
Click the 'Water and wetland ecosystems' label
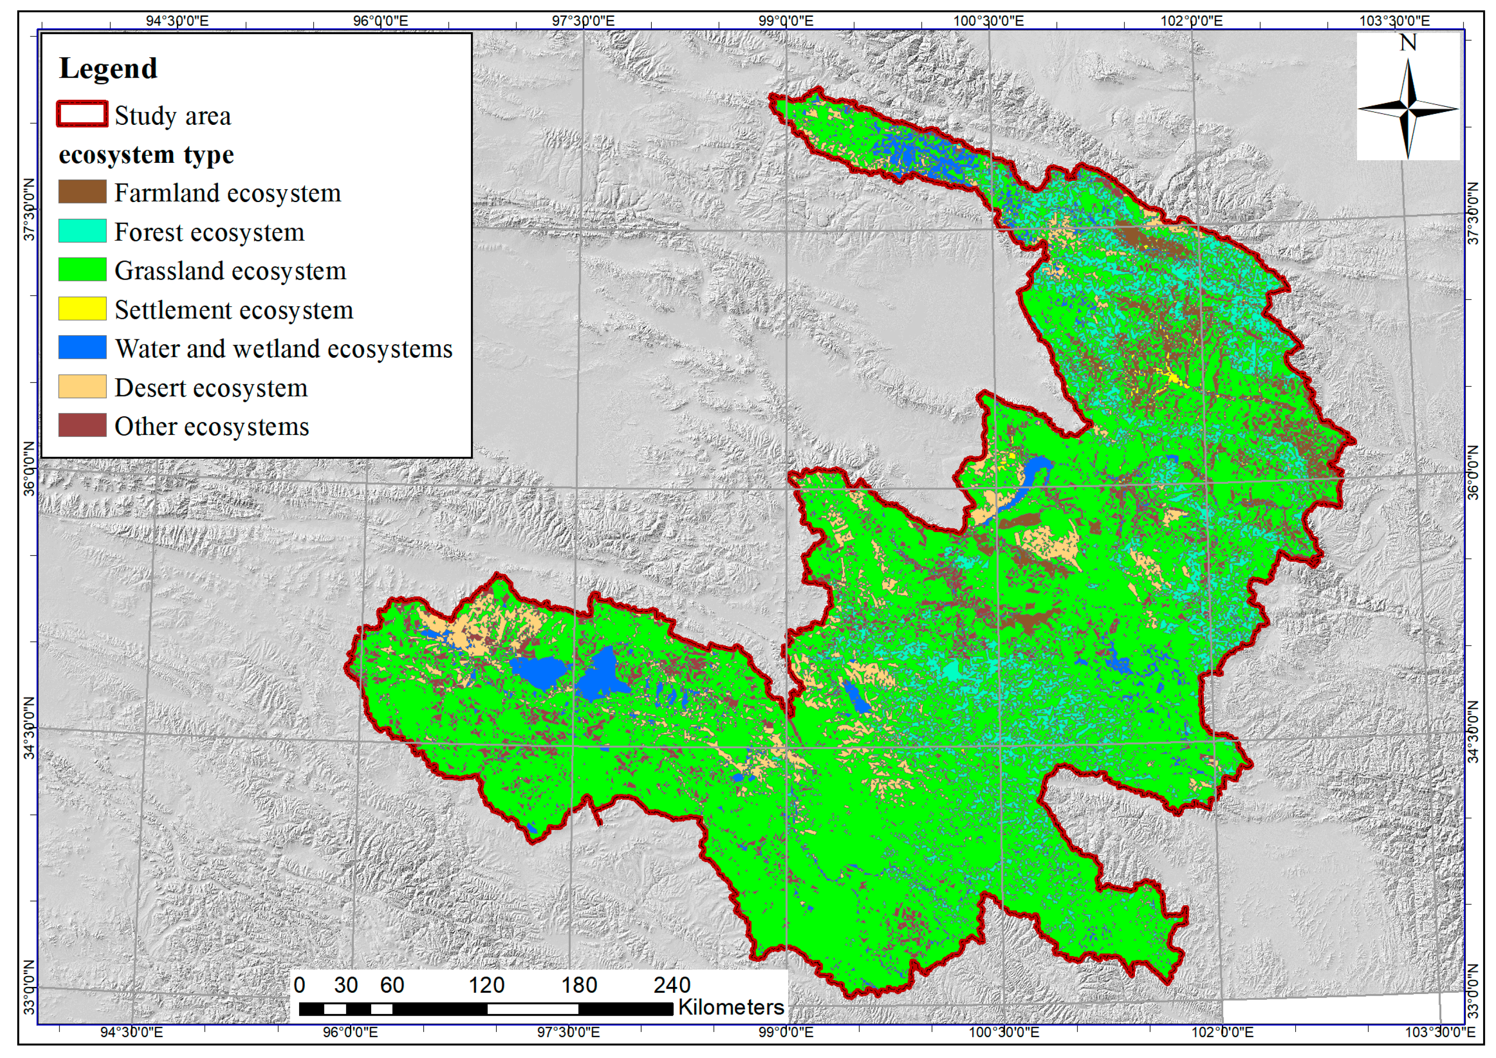click(283, 349)
